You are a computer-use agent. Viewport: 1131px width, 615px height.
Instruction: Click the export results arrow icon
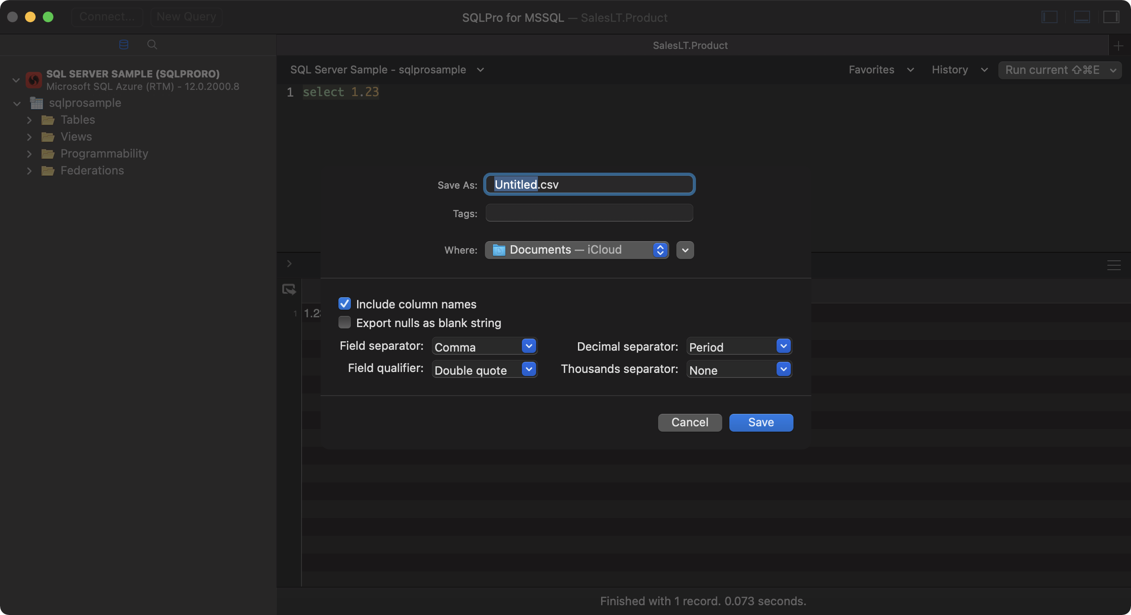pyautogui.click(x=289, y=289)
